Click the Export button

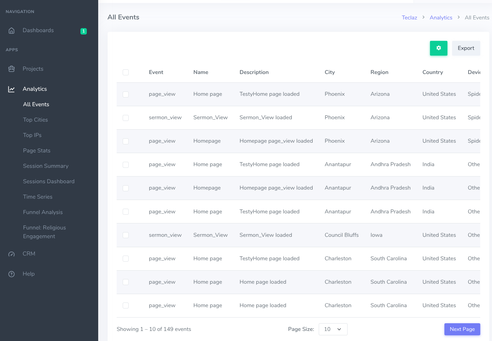[466, 48]
